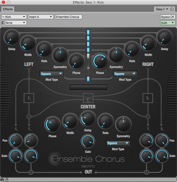Click the RIGHT Rate knob
Screen dimensions: 177x182
(132, 49)
